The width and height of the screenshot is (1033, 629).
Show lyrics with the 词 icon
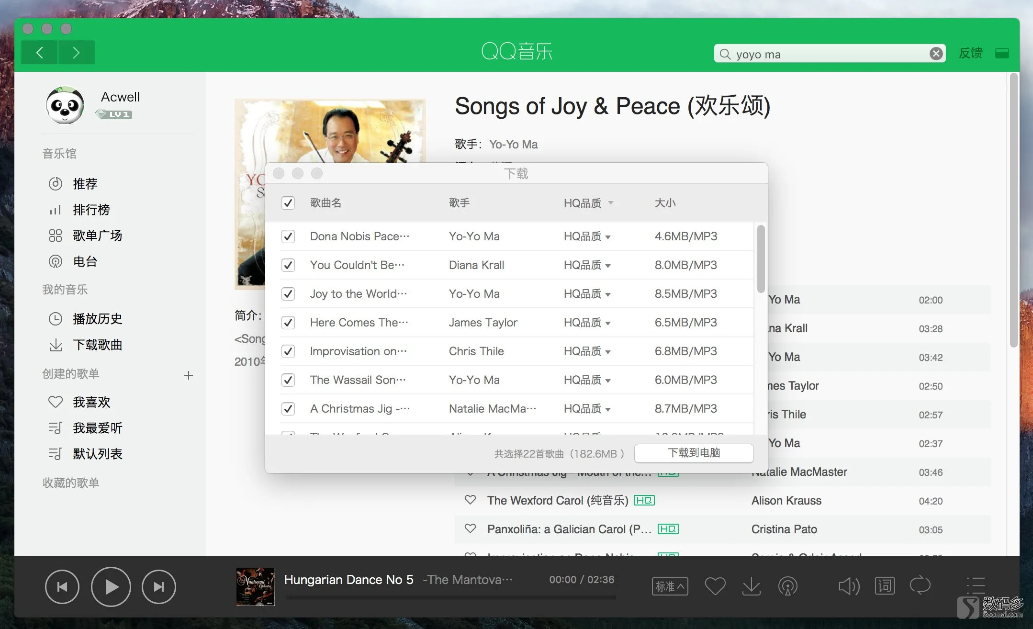point(885,586)
